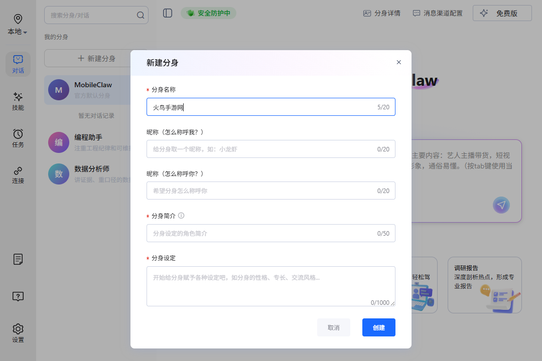Open the help question-mark sidebar icon
Screen dimensions: 542x361
click(18, 296)
